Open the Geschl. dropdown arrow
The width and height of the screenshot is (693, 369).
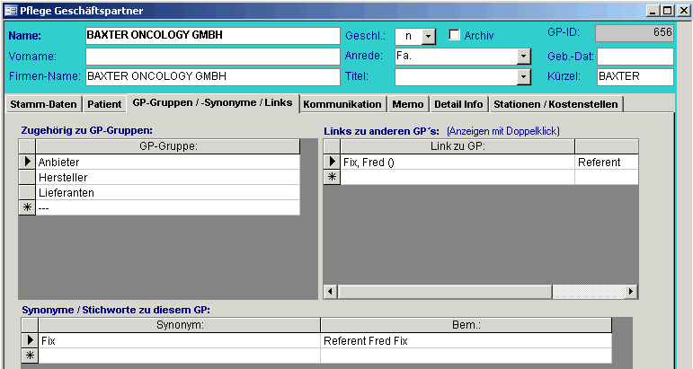428,37
